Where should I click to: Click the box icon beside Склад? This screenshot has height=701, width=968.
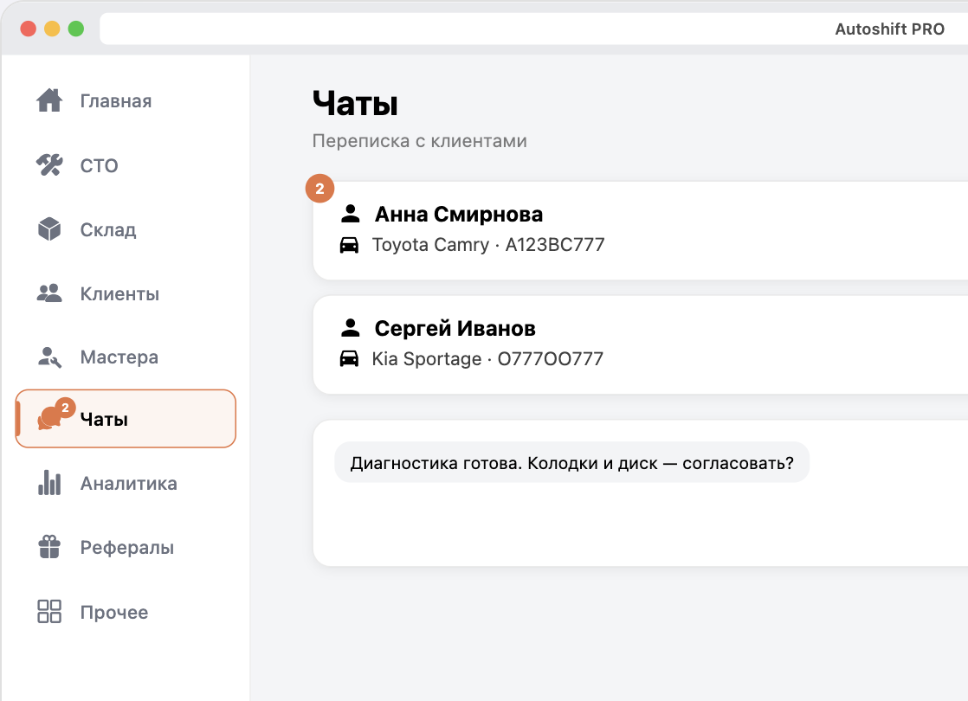click(x=49, y=229)
